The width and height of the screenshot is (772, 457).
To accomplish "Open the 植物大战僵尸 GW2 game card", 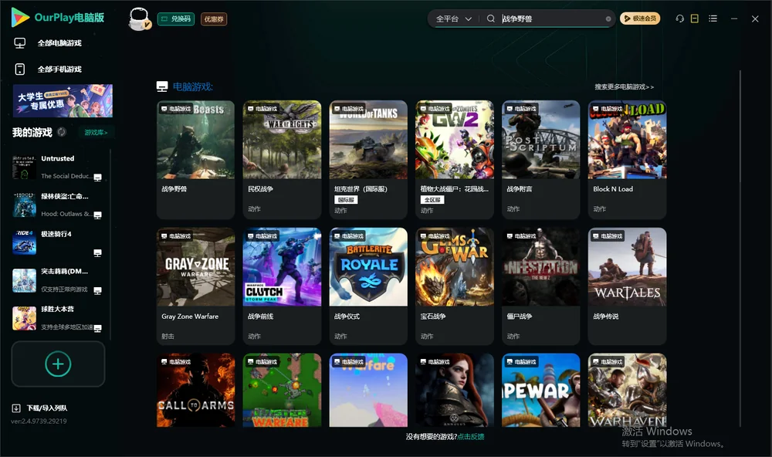I will 455,160.
